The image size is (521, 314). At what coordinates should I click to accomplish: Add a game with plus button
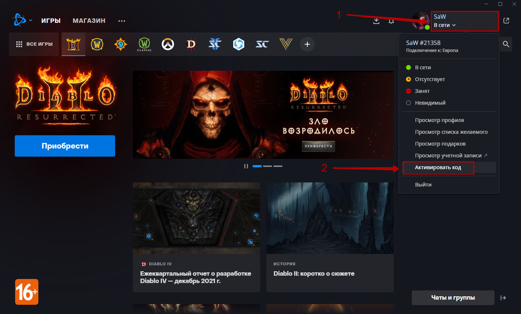[307, 44]
